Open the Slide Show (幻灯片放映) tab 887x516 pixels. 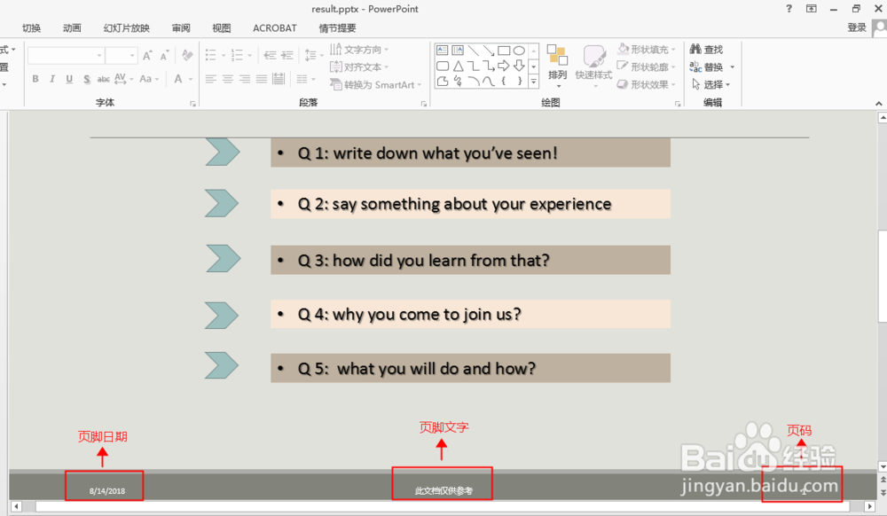coord(127,27)
